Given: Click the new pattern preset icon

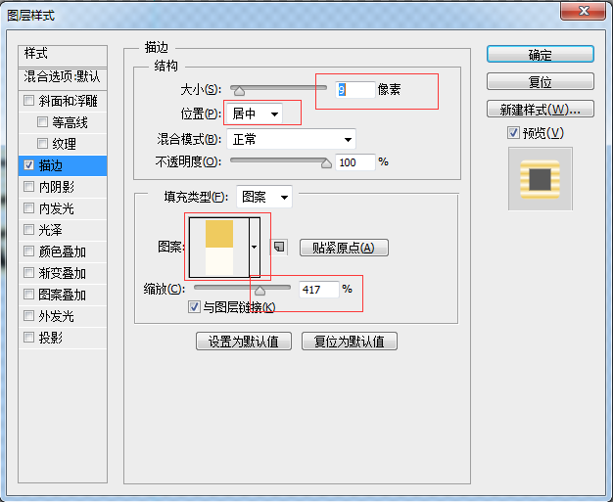Looking at the screenshot, I should [x=278, y=248].
